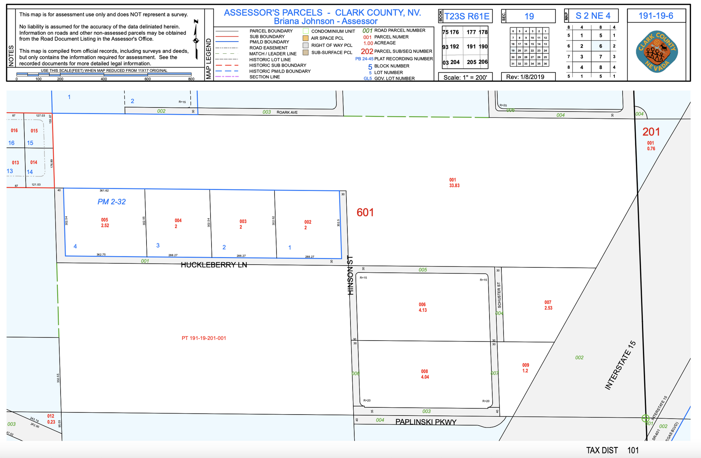This screenshot has width=701, height=458.
Task: Click the book label "T23S R61E"
Action: click(467, 16)
